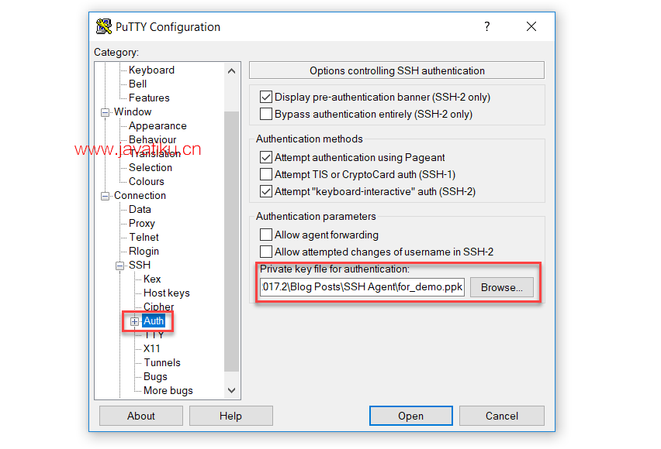The height and width of the screenshot is (449, 661).
Task: Open the Colours settings
Action: (x=147, y=181)
